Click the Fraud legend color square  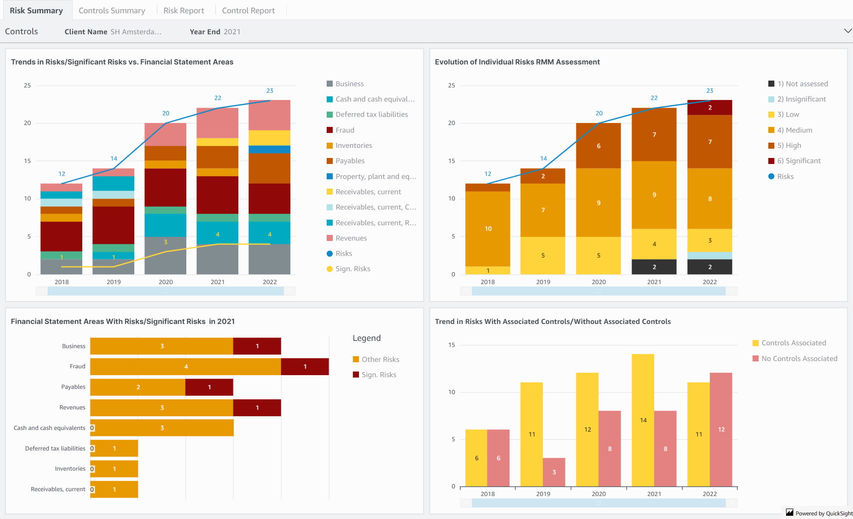point(330,130)
